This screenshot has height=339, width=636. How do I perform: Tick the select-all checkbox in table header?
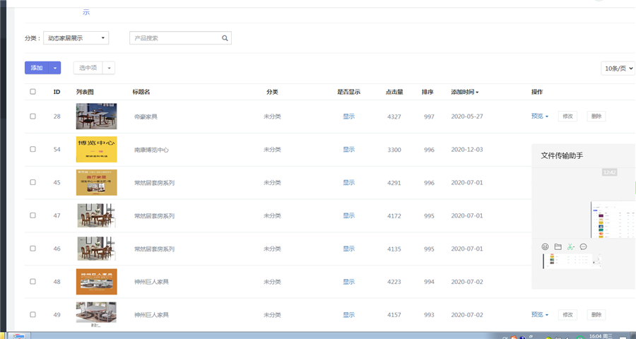click(x=33, y=92)
